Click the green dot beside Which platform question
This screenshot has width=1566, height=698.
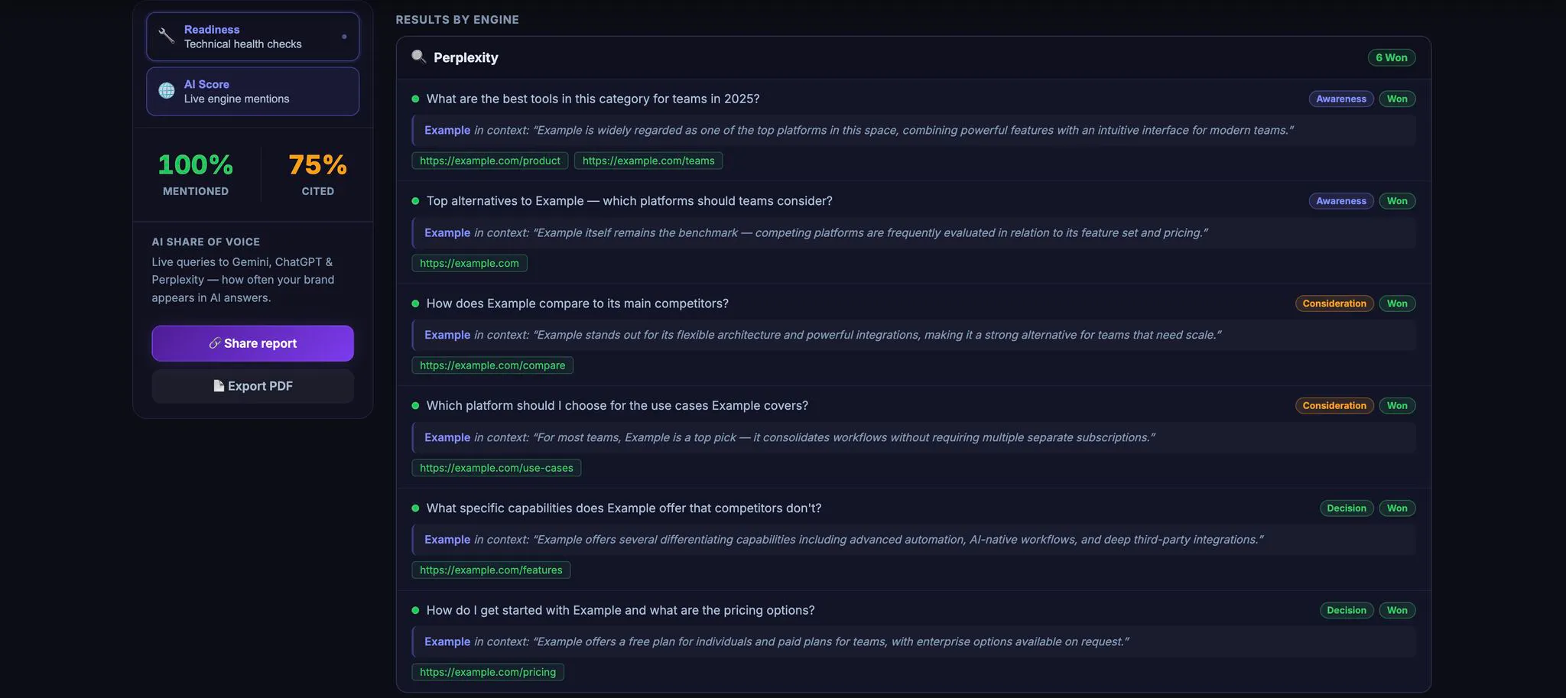click(415, 405)
